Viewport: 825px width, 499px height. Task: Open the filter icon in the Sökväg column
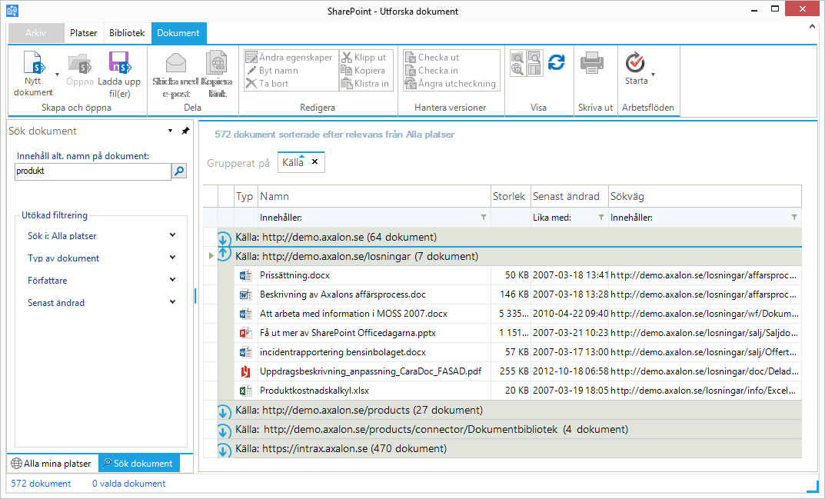[x=794, y=218]
